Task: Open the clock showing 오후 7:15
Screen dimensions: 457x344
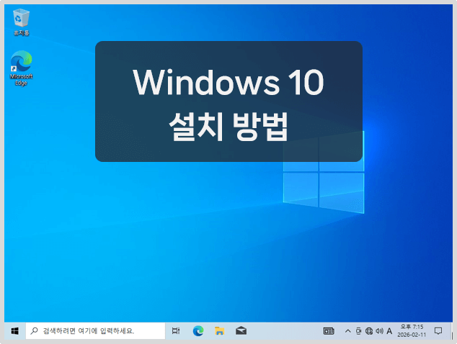Action: 412,331
